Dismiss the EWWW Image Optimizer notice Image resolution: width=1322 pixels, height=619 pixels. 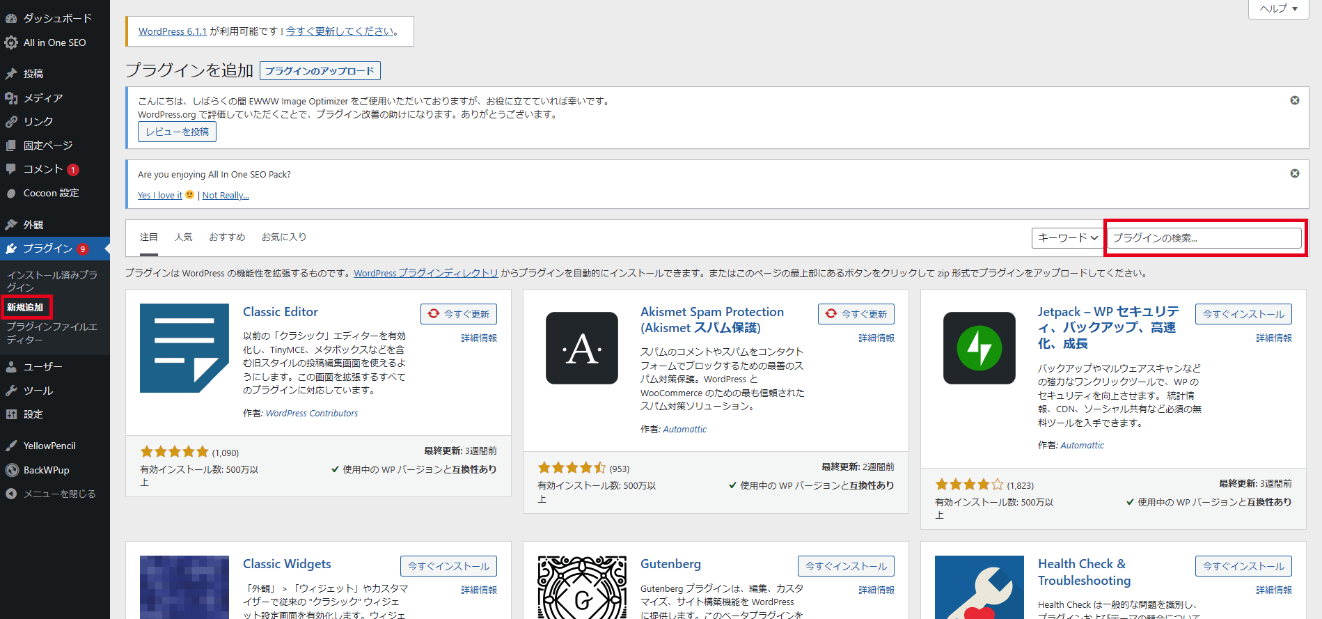pos(1295,100)
